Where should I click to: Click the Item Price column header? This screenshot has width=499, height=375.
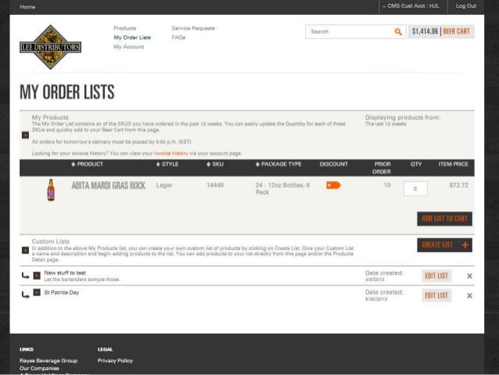(x=453, y=164)
